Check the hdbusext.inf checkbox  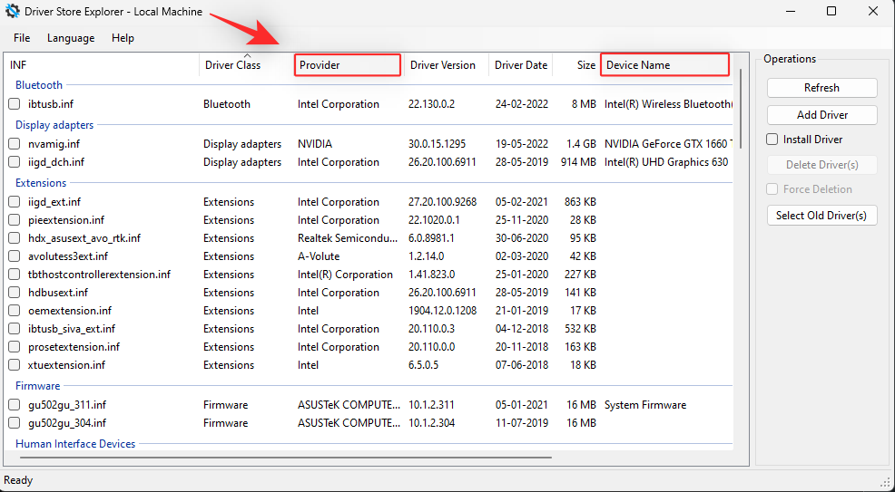[15, 293]
